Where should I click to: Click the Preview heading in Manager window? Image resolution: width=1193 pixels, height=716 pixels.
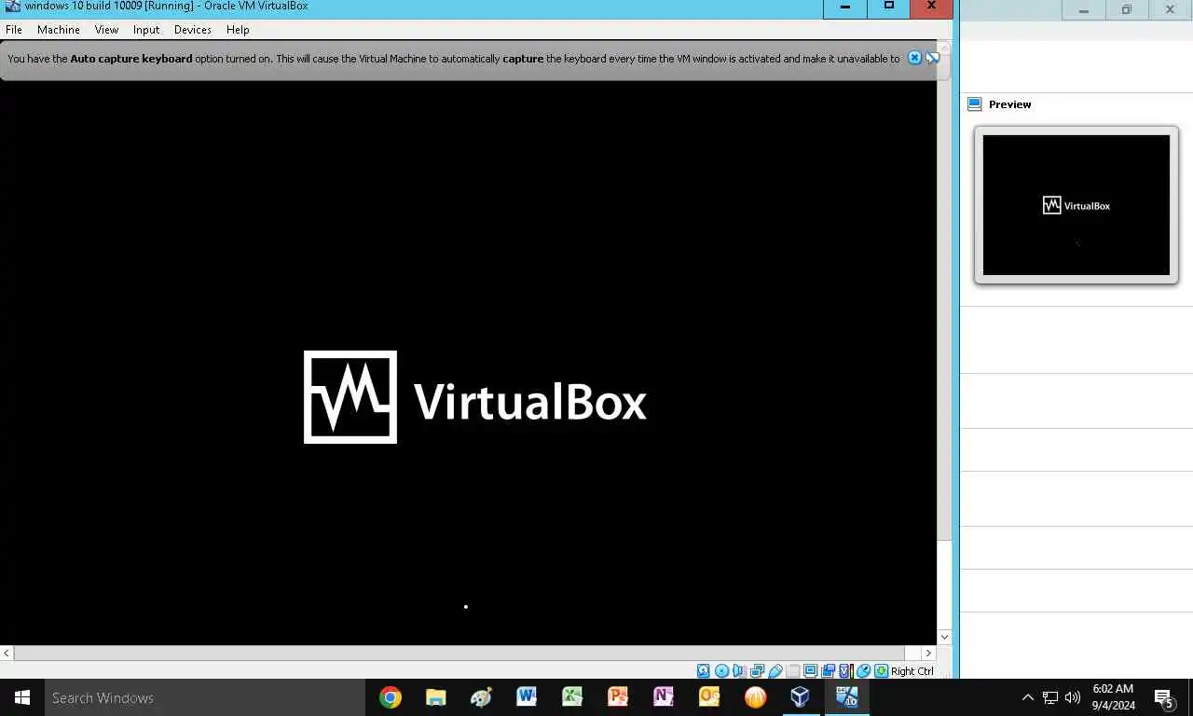point(1010,104)
